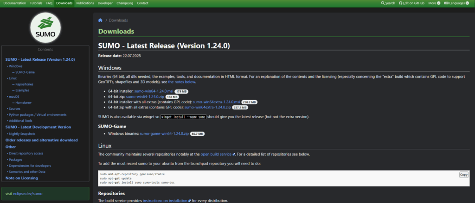Go to 'SUMO - Latest Release' contents entry
475x203 pixels.
click(x=40, y=60)
